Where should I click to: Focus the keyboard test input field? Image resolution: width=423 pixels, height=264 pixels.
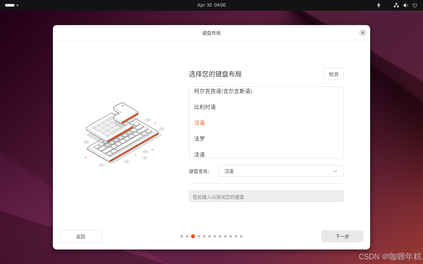coord(266,196)
